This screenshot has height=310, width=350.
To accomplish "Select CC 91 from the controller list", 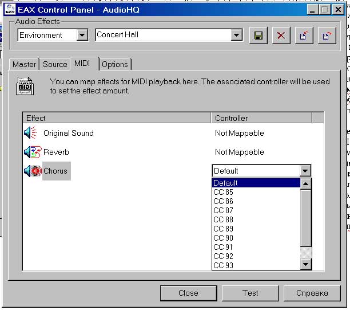I will click(223, 247).
